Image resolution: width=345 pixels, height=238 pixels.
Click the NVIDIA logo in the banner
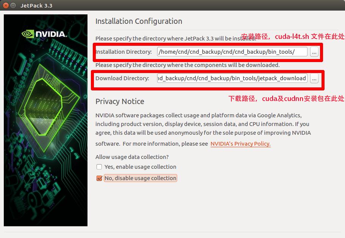click(44, 34)
